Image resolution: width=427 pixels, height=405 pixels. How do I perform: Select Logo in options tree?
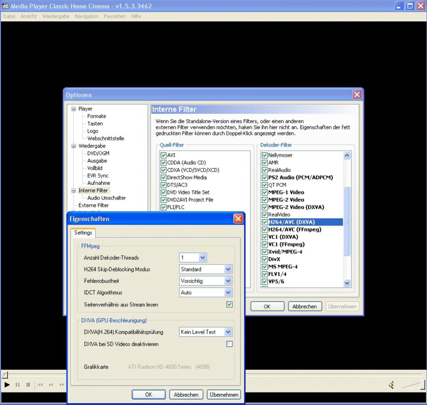[92, 131]
